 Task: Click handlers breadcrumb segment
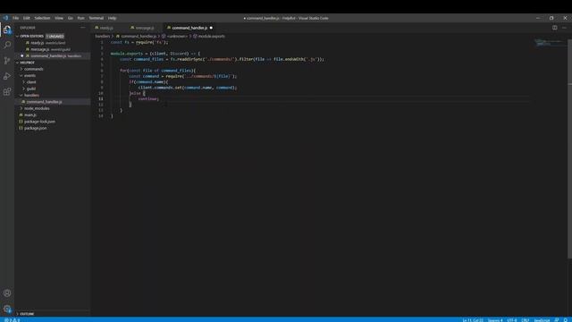[103, 36]
